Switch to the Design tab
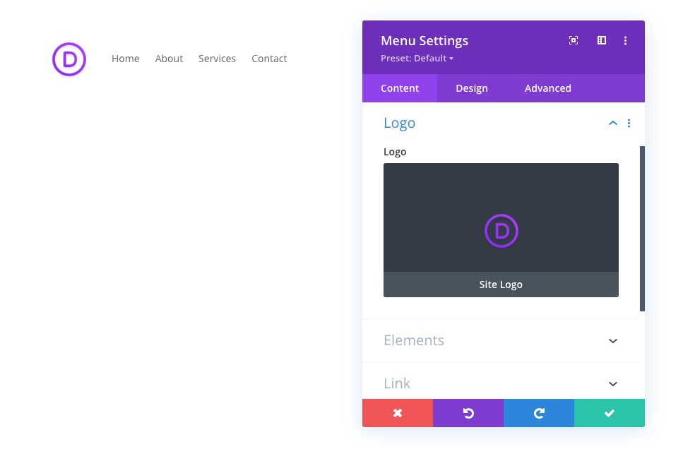 pos(471,88)
